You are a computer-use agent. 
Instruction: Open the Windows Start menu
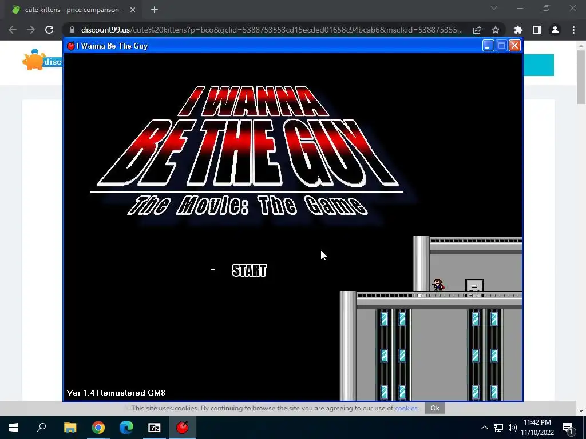(x=14, y=428)
